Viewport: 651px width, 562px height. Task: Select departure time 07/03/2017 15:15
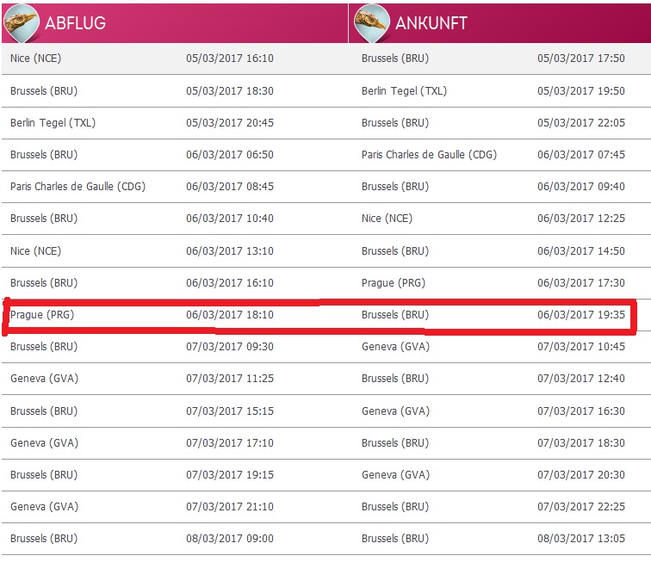coord(230,411)
